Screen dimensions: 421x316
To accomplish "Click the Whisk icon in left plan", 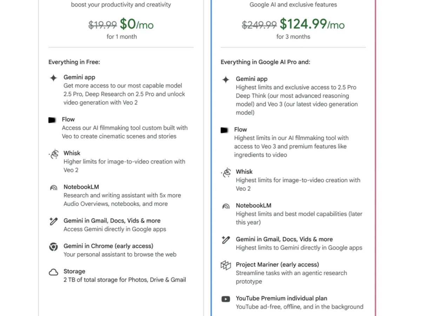I will pyautogui.click(x=54, y=154).
